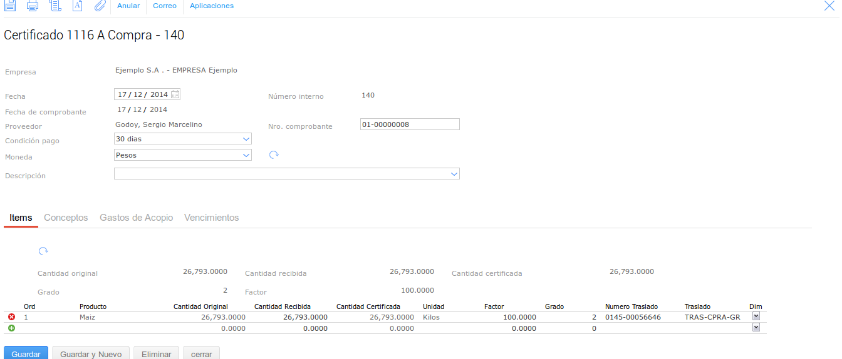Click the printer icon
Viewport: 842px width, 359px height.
click(x=33, y=6)
